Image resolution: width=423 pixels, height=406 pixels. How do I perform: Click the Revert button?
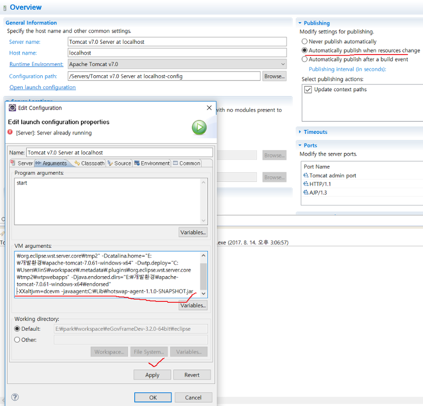click(192, 375)
